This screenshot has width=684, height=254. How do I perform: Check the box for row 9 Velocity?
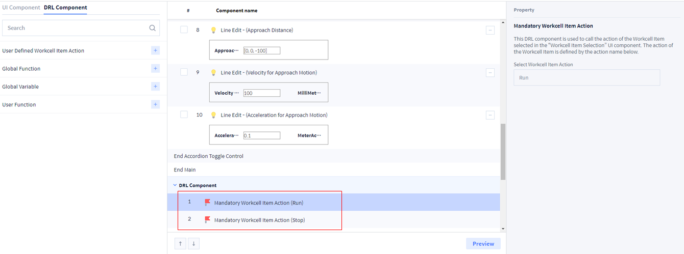point(184,72)
